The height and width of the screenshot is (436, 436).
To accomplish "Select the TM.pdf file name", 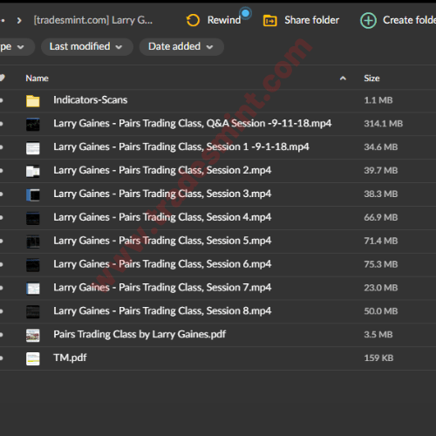I will click(70, 358).
